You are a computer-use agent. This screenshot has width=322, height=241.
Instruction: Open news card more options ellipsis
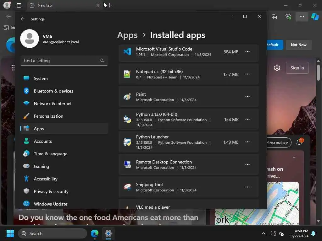click(294, 158)
